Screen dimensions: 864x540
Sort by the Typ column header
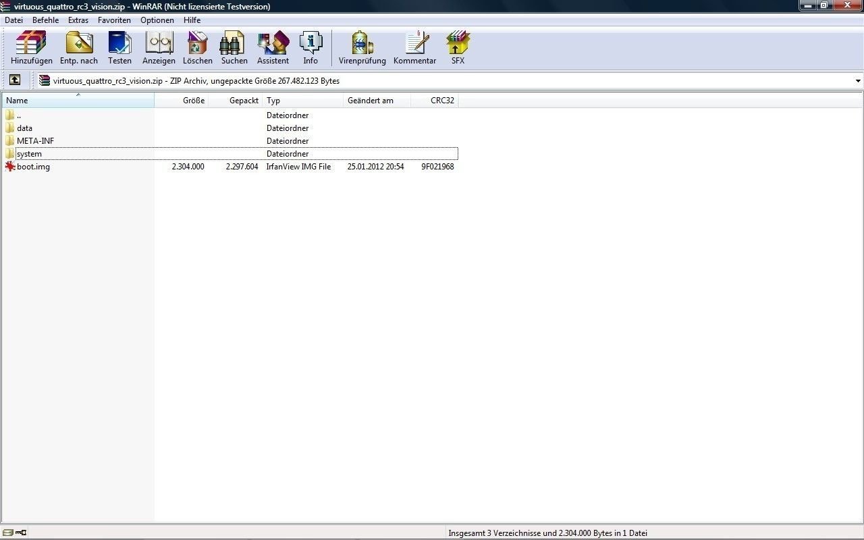coord(303,100)
